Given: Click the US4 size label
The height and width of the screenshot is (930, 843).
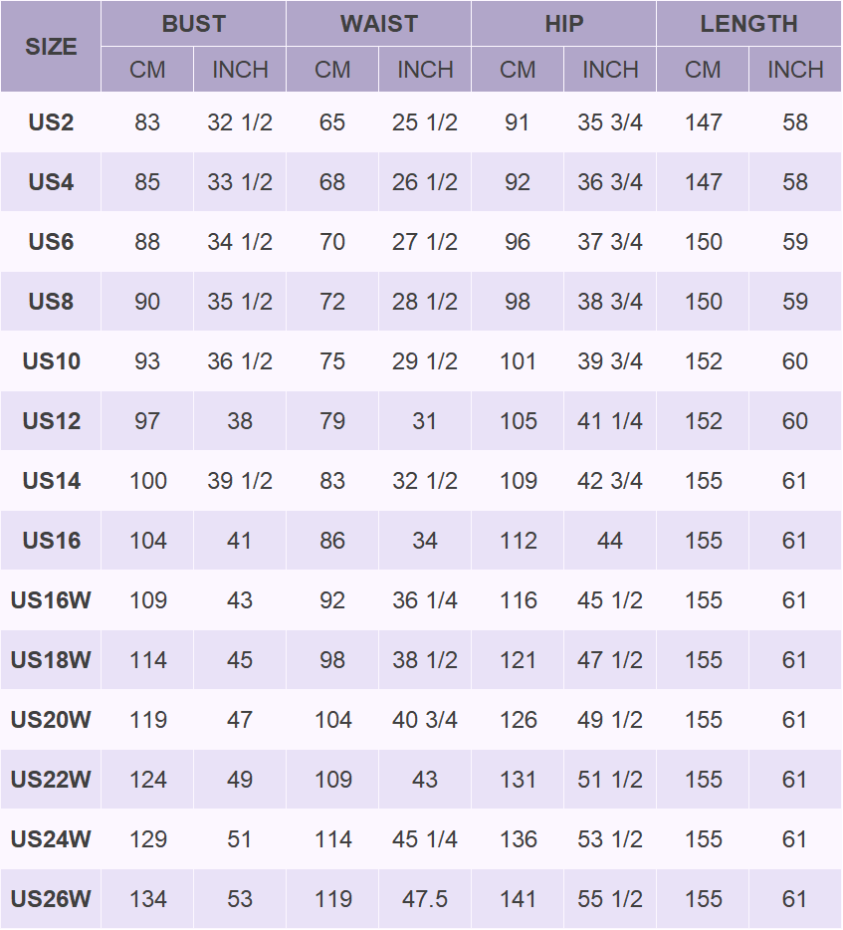Looking at the screenshot, I should [x=51, y=182].
